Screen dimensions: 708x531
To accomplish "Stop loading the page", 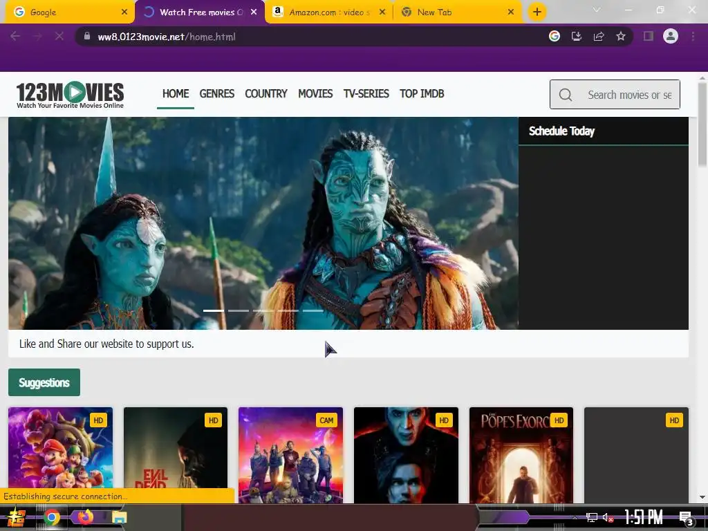I will pos(59,37).
